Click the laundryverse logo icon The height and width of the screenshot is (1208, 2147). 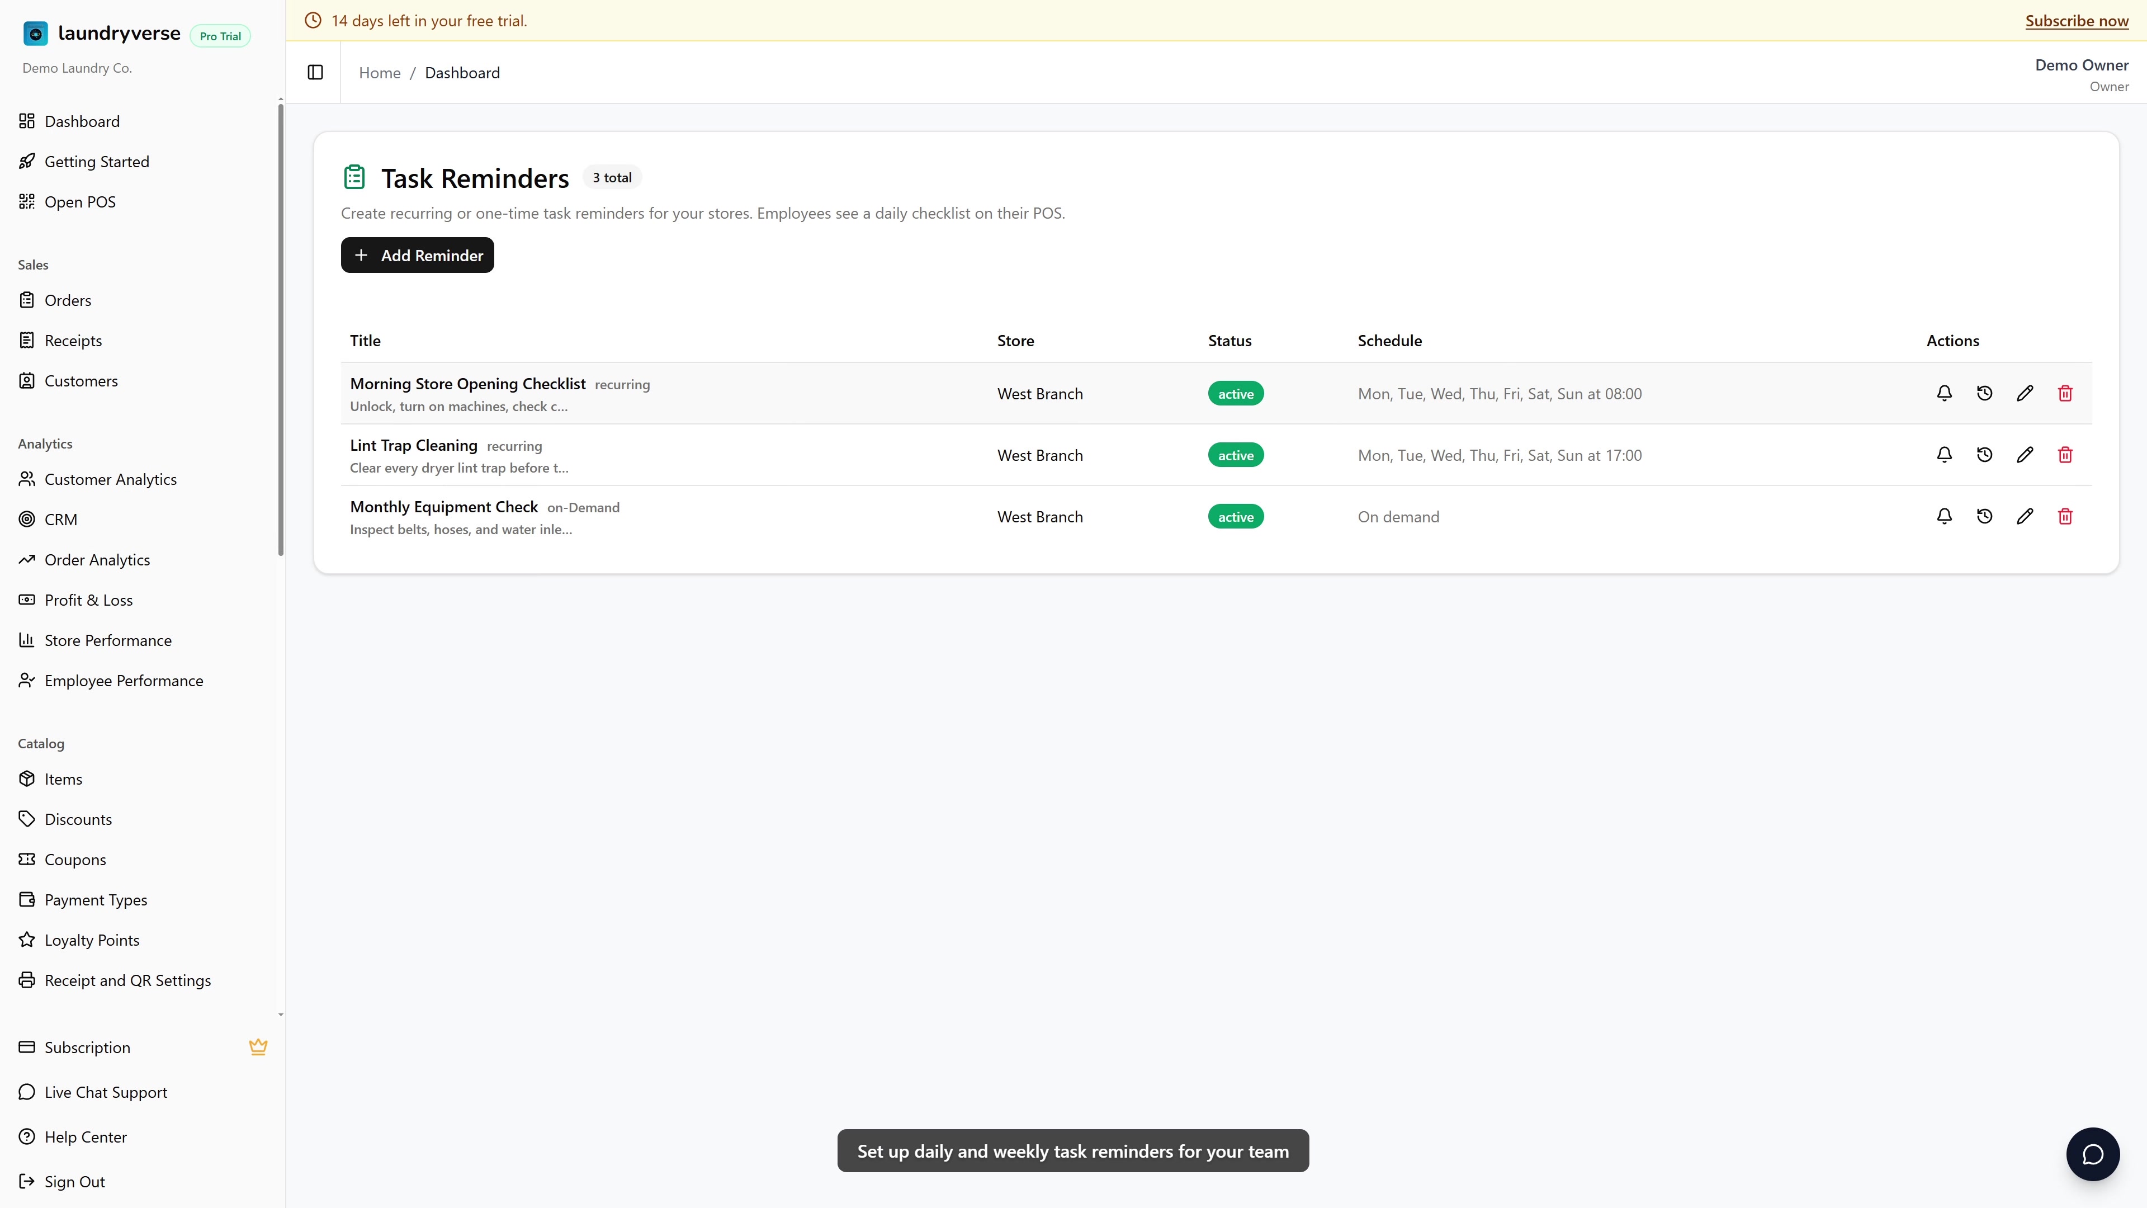35,34
